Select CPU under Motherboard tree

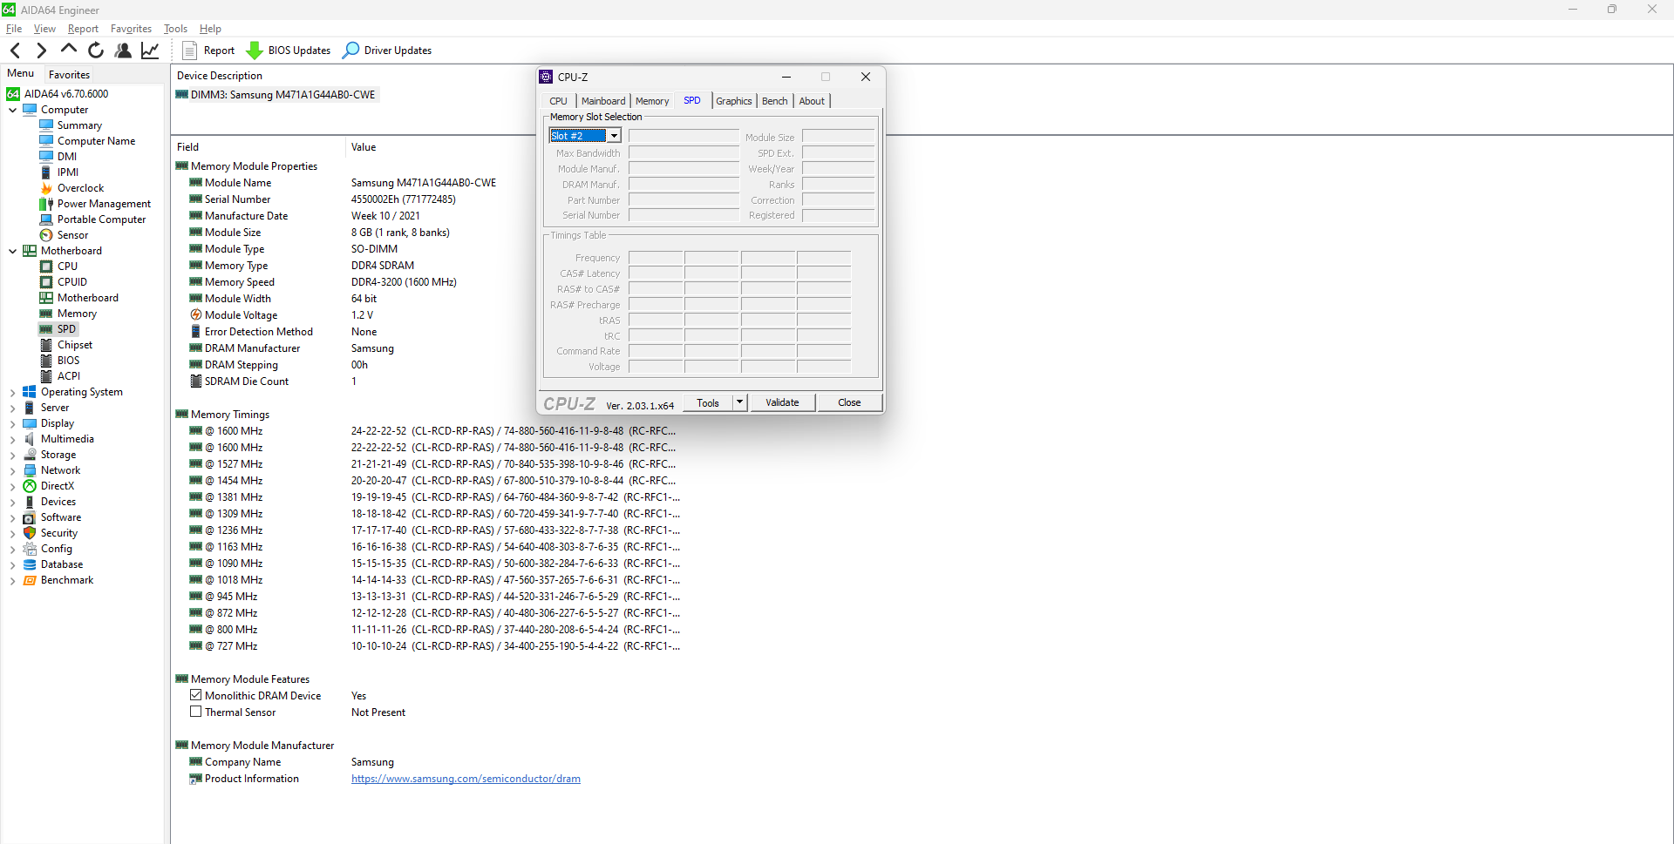coord(67,267)
